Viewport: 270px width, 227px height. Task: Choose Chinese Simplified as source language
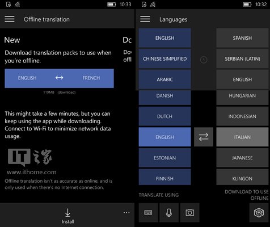click(164, 59)
